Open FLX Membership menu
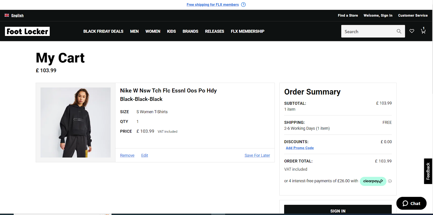This screenshot has width=433, height=215. point(248,31)
